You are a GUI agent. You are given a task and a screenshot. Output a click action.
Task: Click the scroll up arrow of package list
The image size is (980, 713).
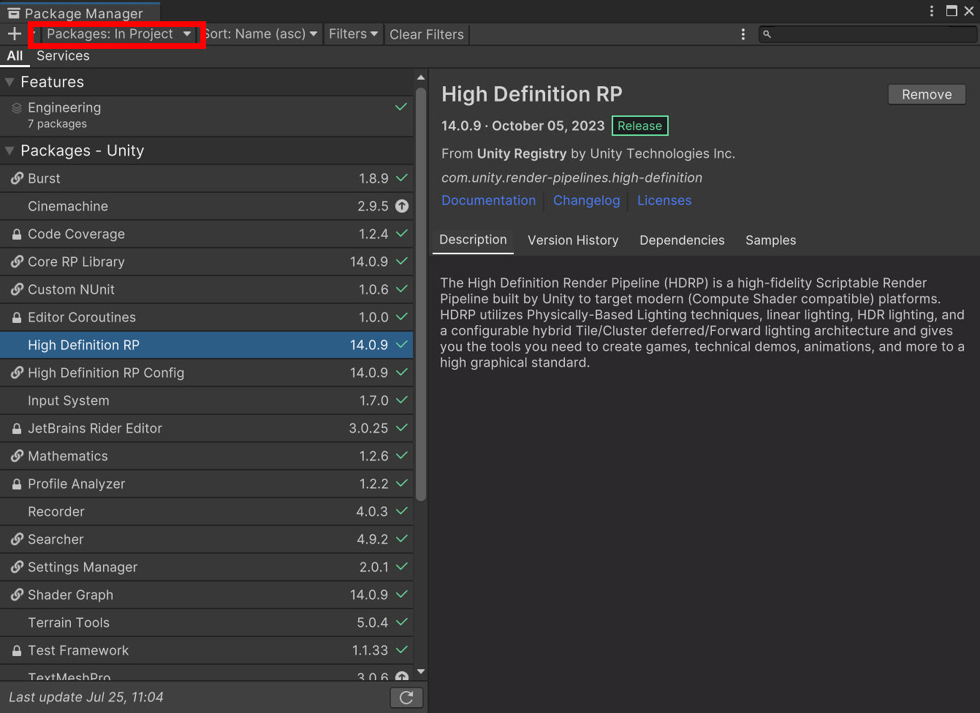421,77
